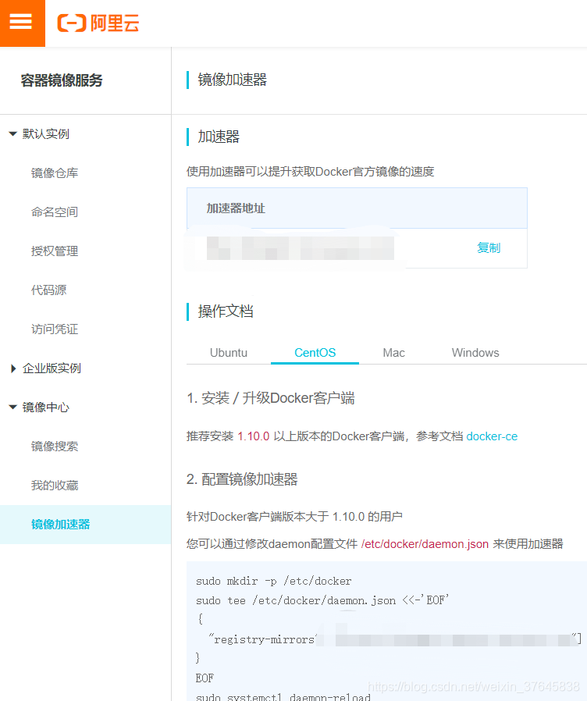The image size is (587, 701).
Task: Open 访问凭证 sidebar item
Action: click(55, 329)
